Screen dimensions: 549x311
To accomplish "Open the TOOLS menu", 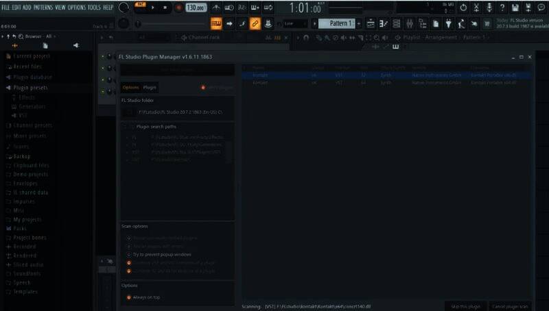I will tap(94, 8).
